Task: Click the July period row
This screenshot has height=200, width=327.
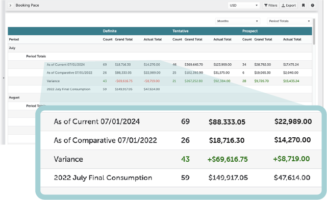Action: coord(160,48)
